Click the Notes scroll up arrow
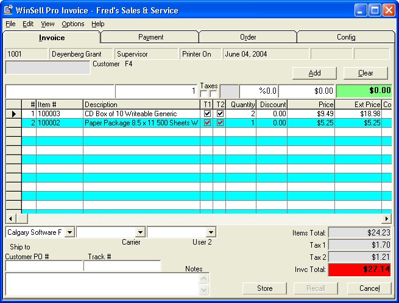The height and width of the screenshot is (303, 399). point(204,279)
